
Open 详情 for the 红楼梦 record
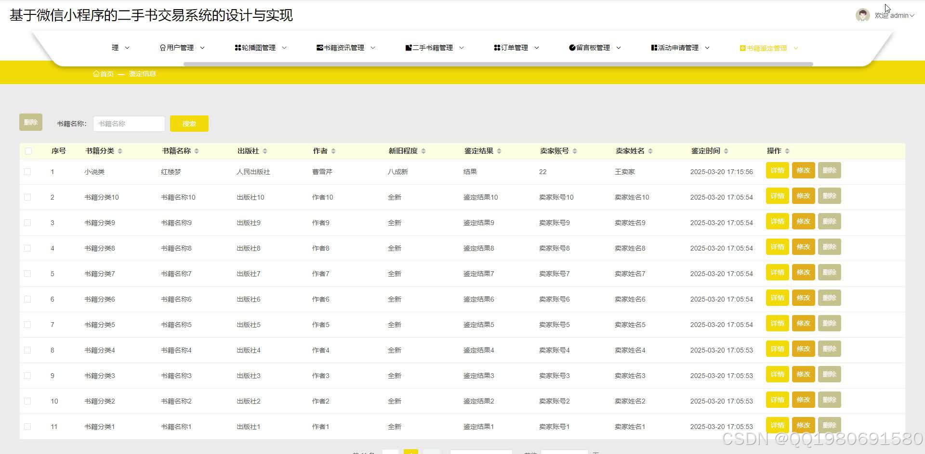[777, 170]
